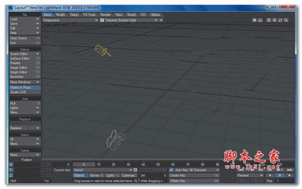Click frame 50 on the timeline ruler
This screenshot has width=302, height=189.
(158, 164)
